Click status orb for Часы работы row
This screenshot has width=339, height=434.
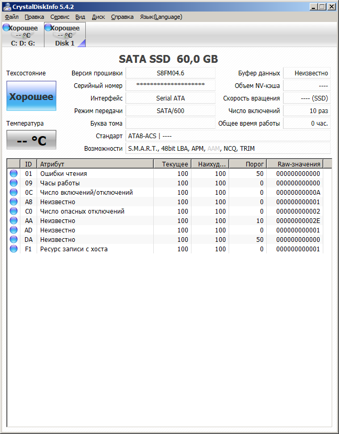click(x=14, y=183)
